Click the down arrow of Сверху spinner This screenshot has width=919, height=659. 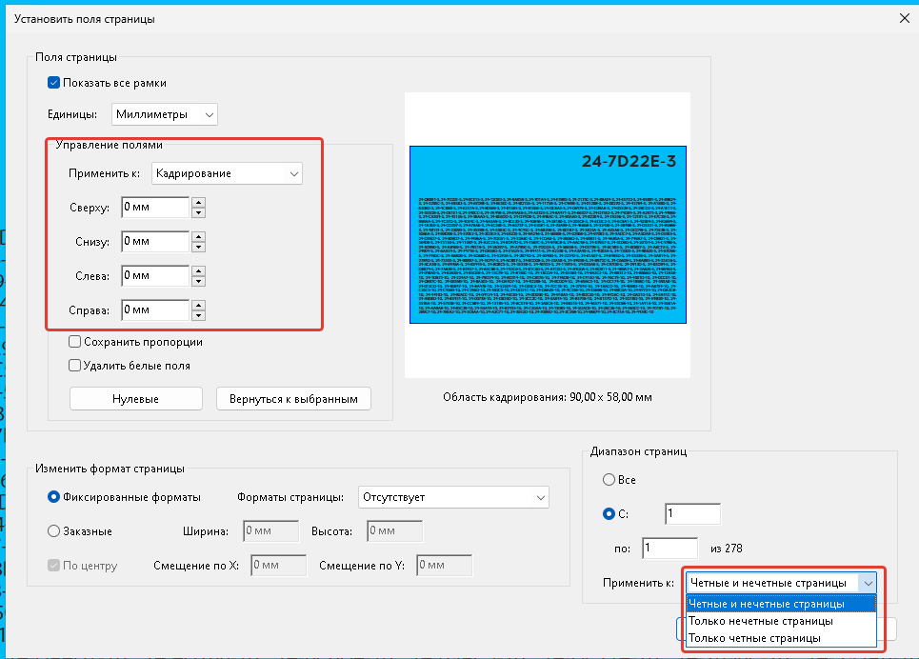tap(198, 212)
